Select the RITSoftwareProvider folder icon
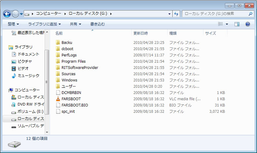This screenshot has width=257, height=153. (x=58, y=67)
